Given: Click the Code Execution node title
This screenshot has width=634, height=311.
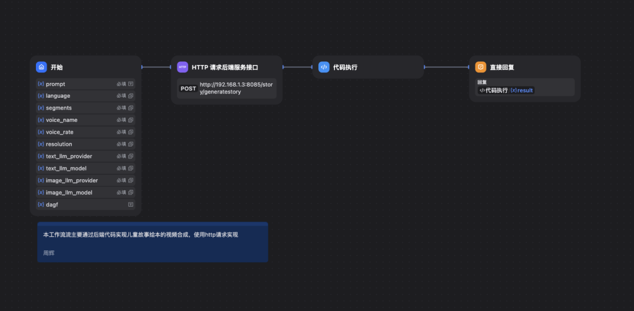Looking at the screenshot, I should point(345,67).
